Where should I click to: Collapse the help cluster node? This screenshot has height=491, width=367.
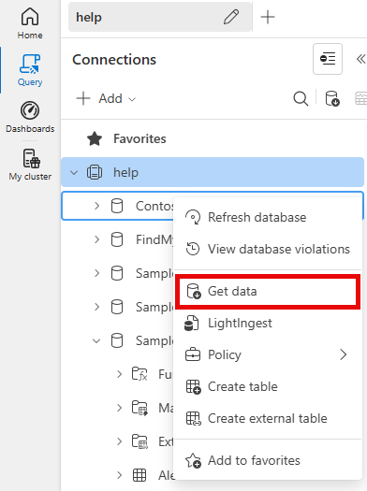click(x=74, y=172)
